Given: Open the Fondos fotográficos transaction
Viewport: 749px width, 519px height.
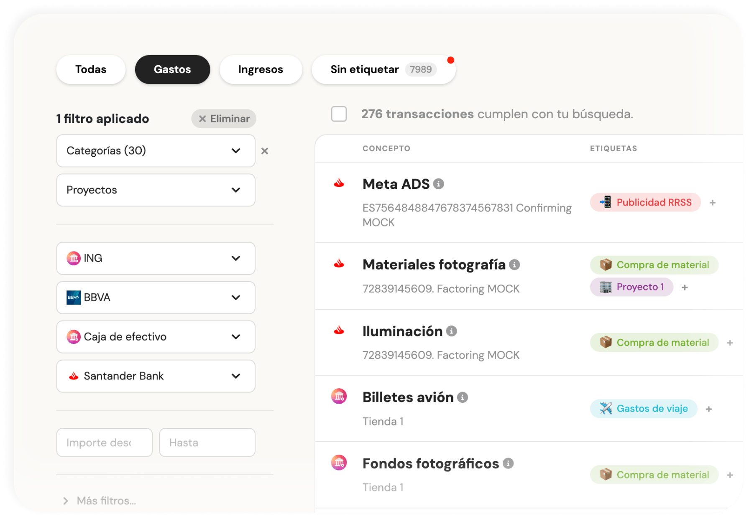Looking at the screenshot, I should tap(431, 463).
